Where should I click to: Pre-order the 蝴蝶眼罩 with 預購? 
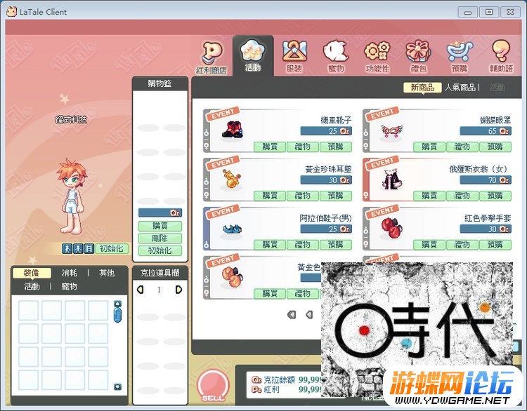[x=495, y=147]
